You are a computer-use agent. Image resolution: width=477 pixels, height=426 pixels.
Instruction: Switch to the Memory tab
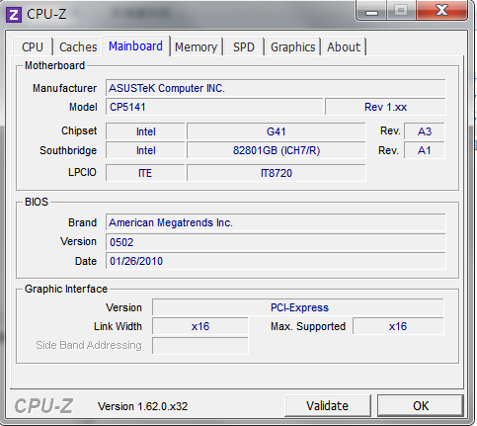pos(196,46)
